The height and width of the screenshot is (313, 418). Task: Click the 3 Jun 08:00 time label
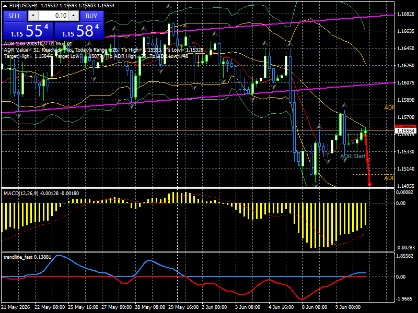[x=248, y=307]
